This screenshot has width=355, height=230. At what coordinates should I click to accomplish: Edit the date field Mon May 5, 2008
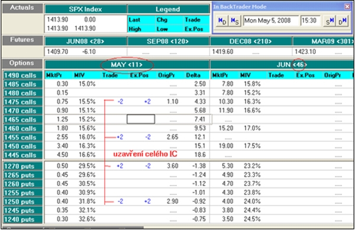click(271, 21)
